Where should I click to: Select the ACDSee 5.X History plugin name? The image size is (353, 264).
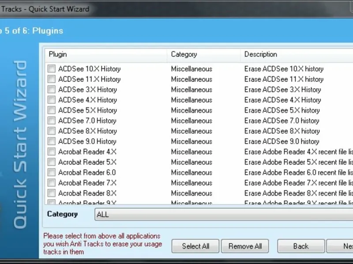point(87,110)
